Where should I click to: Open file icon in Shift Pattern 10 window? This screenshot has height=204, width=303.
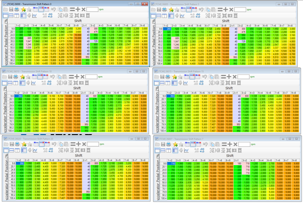coord(4,77)
